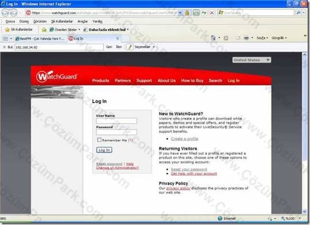Click the compatibility view icon
Viewport: 310px width, 225px height.
tap(196, 13)
